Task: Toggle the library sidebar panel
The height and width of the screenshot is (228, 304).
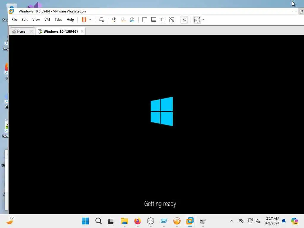Action: pos(145,20)
